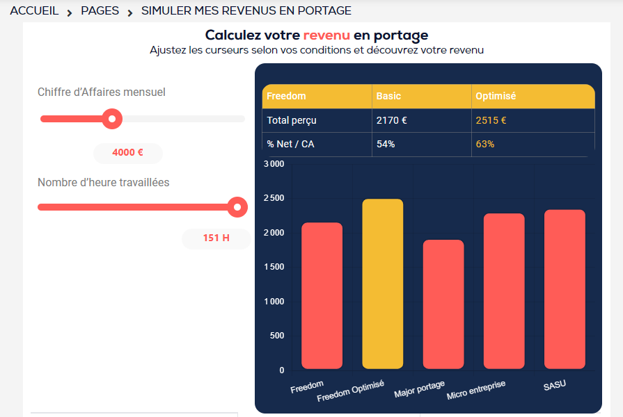Viewport: 623px width, 417px height.
Task: Click the grey unfilled part of the Chiffre d'Affaires track
Action: [184, 119]
